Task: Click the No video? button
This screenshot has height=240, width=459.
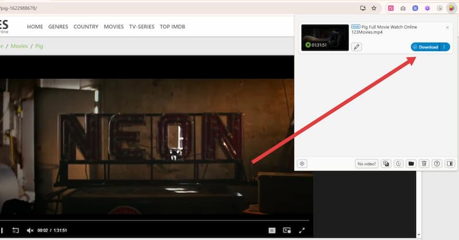Action: [367, 164]
